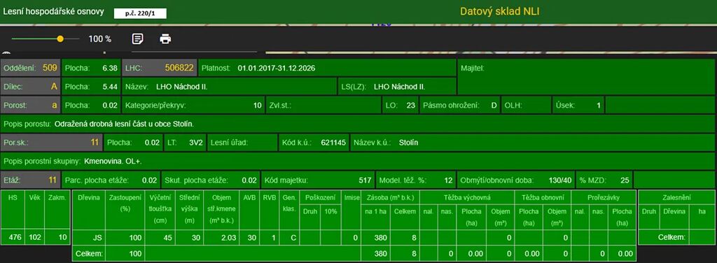Click the Platnost date range field

click(328, 68)
